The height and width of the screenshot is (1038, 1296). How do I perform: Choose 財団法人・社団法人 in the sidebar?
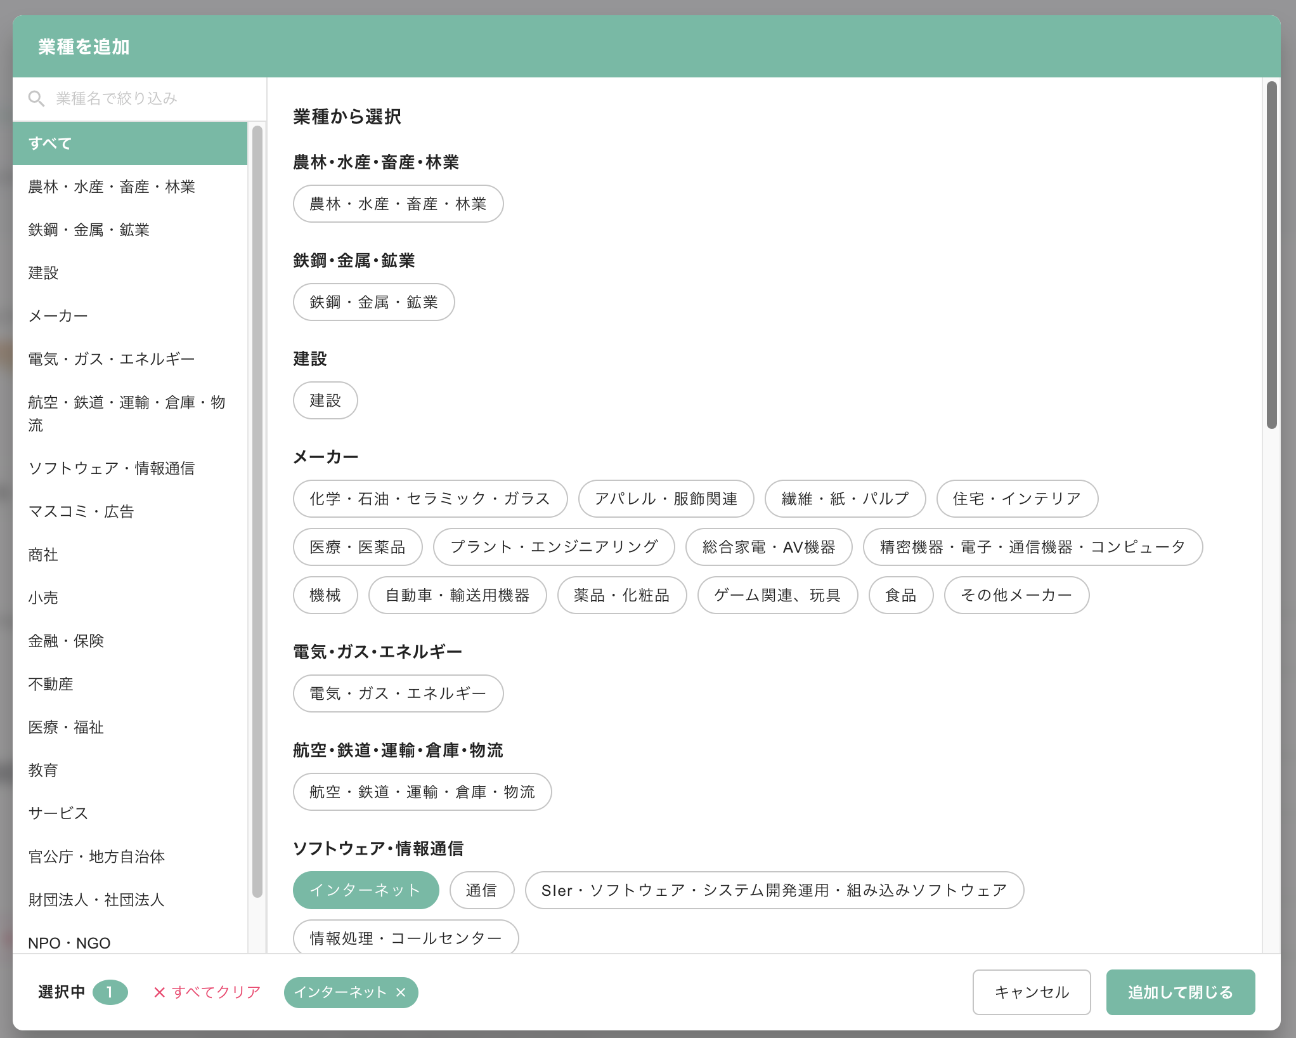click(x=130, y=900)
